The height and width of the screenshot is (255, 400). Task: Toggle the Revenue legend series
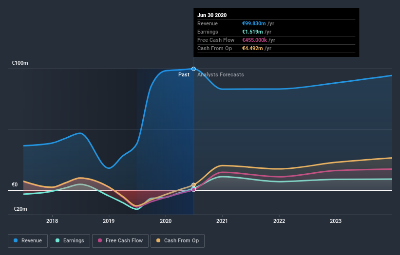[28, 241]
